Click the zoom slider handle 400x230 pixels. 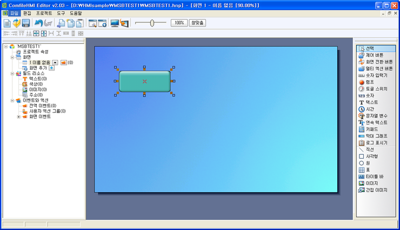[x=152, y=23]
